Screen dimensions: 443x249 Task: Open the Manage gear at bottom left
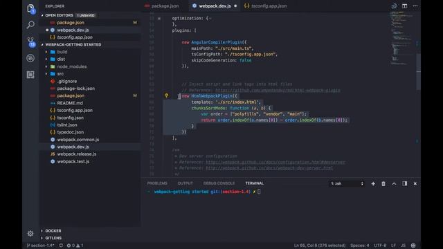coord(30,234)
